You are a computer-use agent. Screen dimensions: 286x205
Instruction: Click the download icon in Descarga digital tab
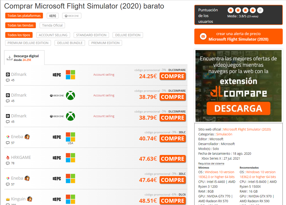point(9,58)
